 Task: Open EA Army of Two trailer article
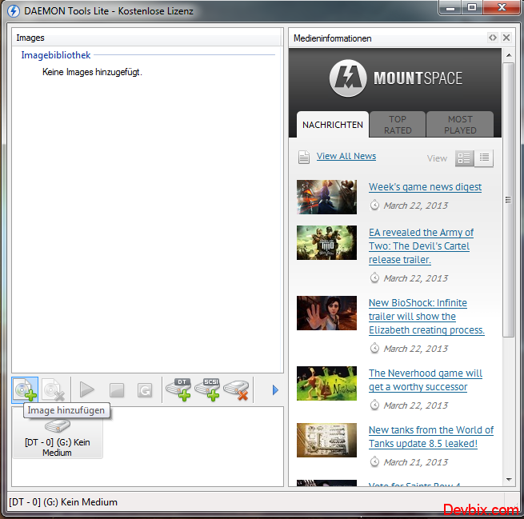(421, 246)
